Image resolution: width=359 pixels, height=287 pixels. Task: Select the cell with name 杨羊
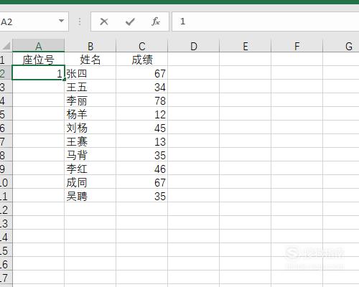[x=90, y=113]
